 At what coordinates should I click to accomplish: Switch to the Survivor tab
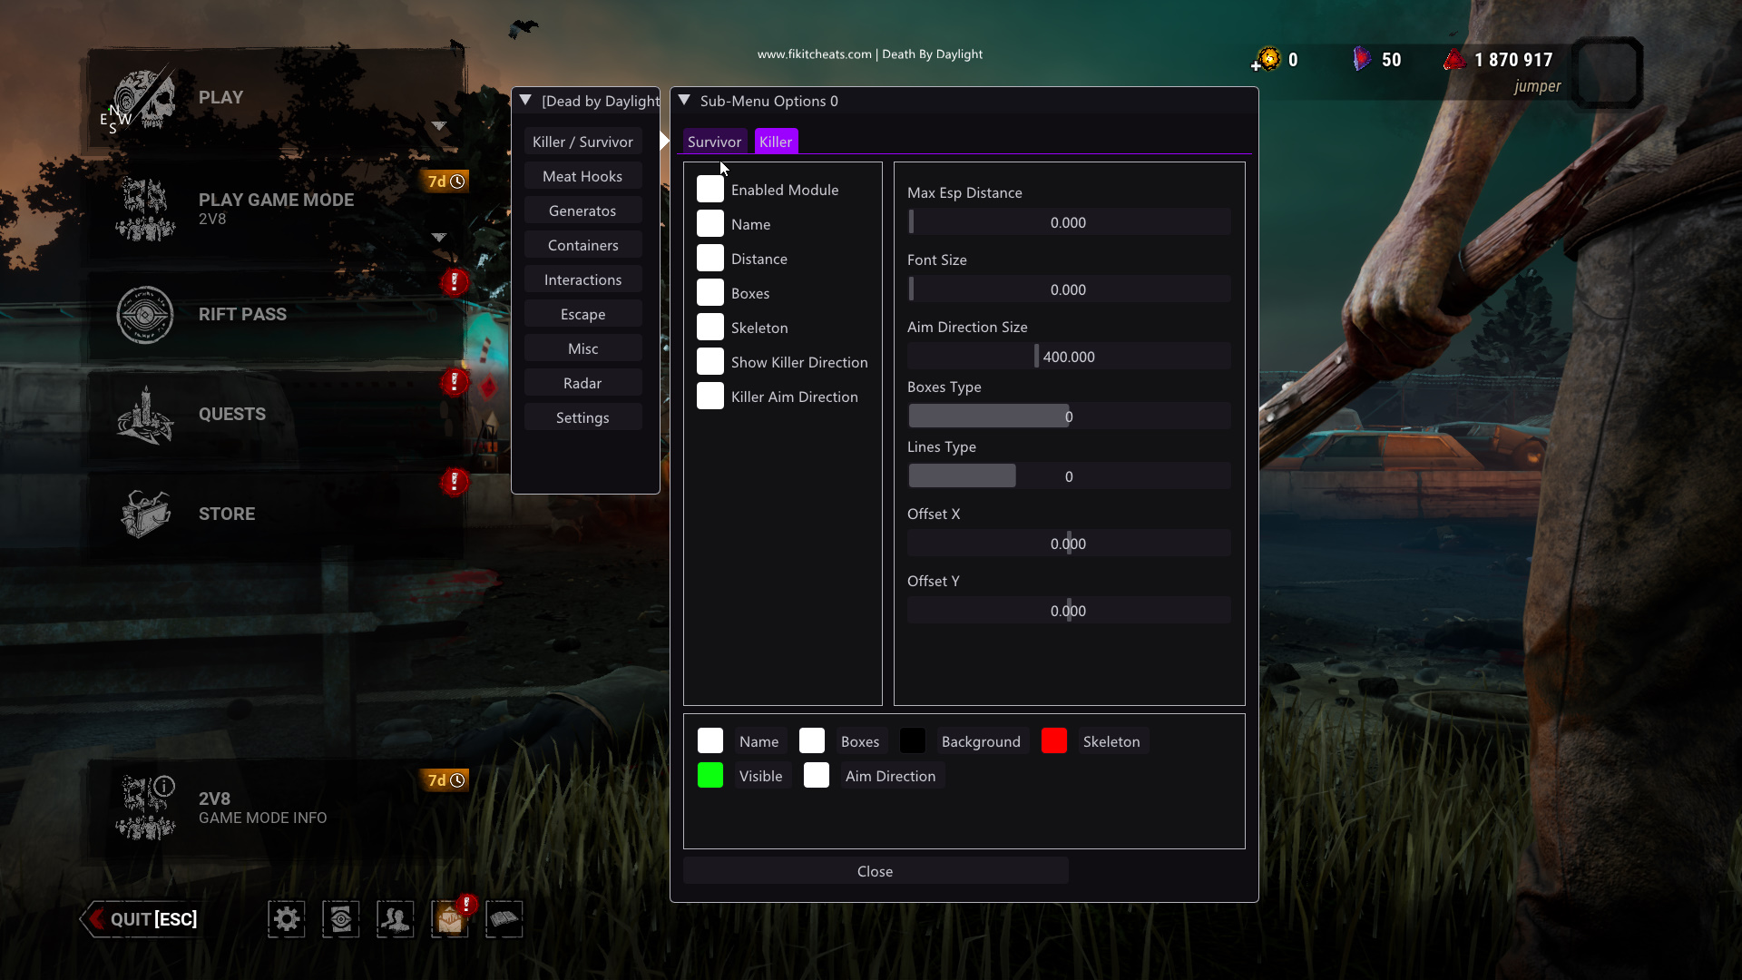pyautogui.click(x=714, y=142)
